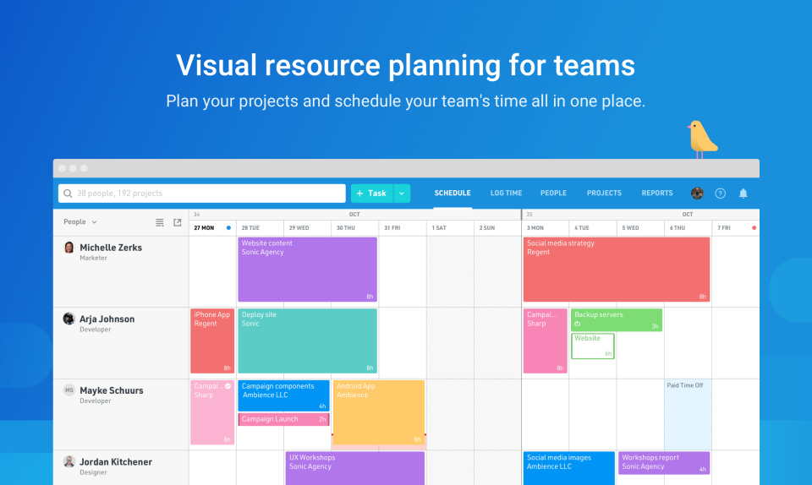812x485 pixels.
Task: Open the Projects tab
Action: pyautogui.click(x=604, y=193)
